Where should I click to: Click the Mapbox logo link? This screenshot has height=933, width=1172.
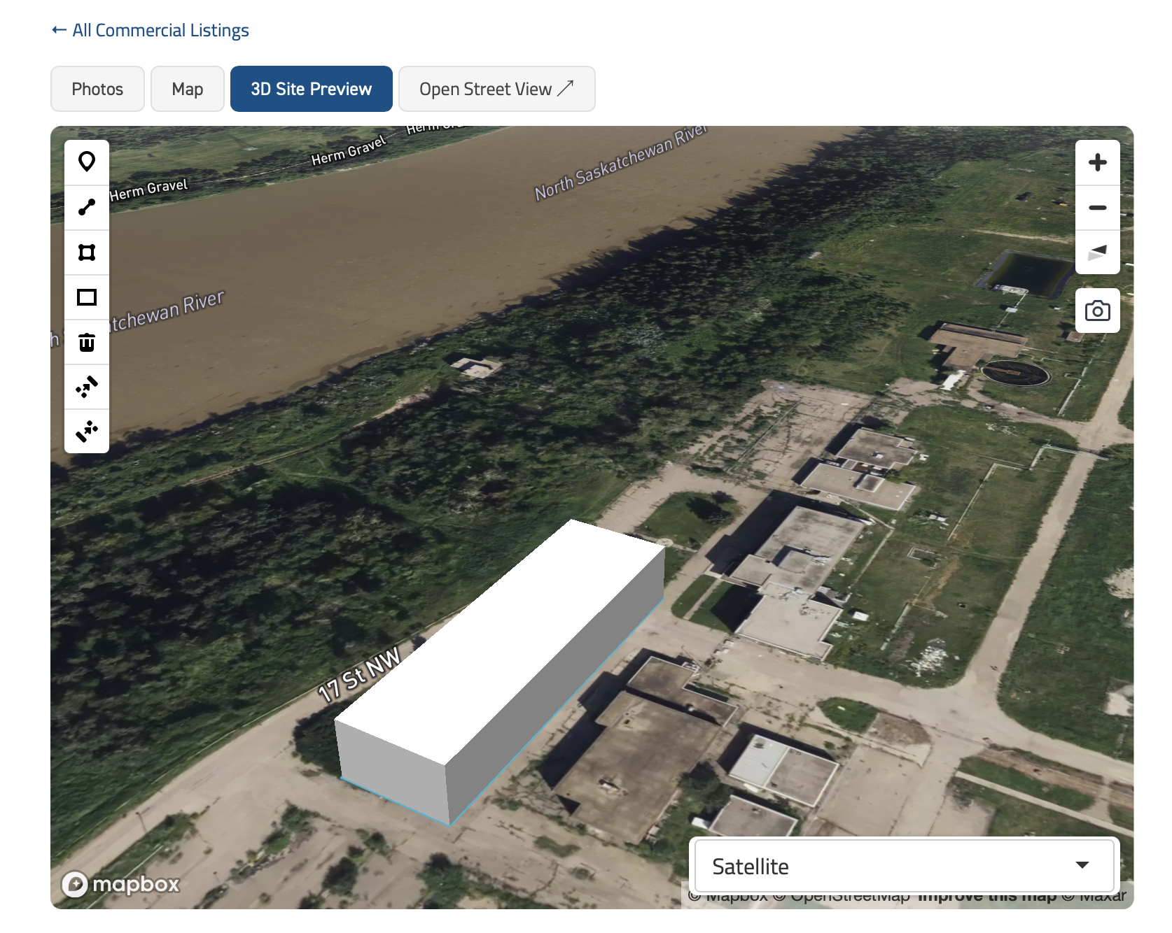click(120, 884)
